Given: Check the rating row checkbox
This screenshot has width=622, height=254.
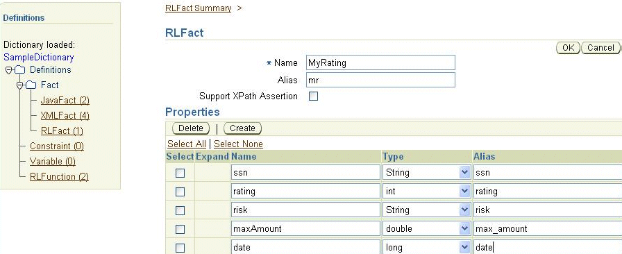Looking at the screenshot, I should [x=180, y=192].
